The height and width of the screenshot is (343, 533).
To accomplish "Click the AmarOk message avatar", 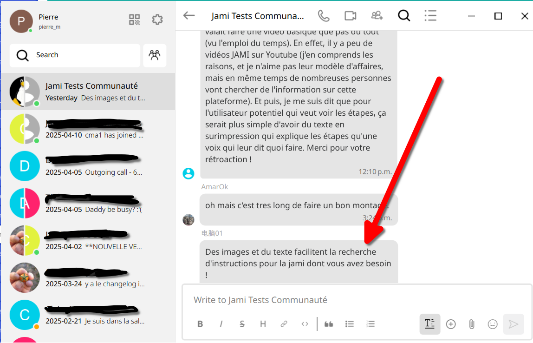I will point(188,219).
